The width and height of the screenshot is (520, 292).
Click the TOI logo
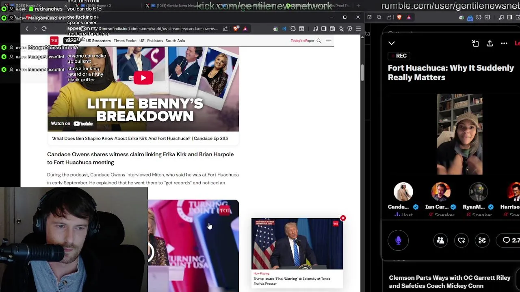coord(54,41)
